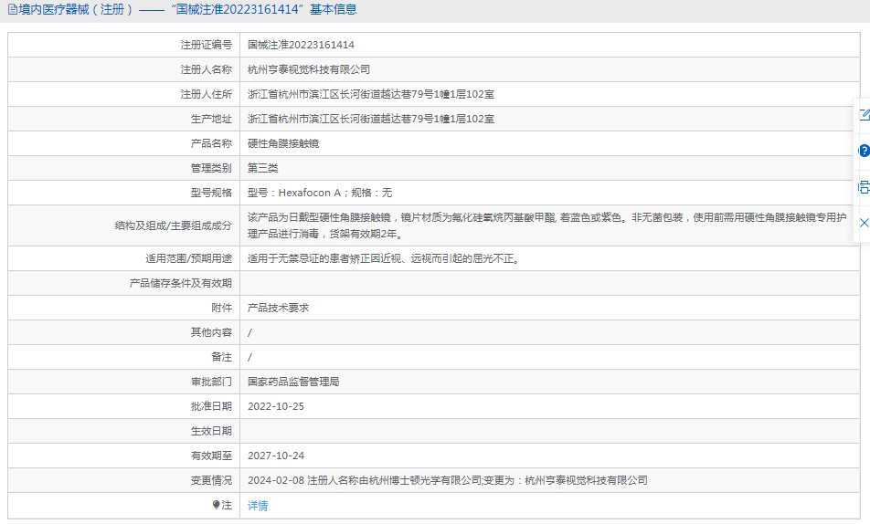Click the 注册证编号 label
870x524 pixels.
pos(207,45)
